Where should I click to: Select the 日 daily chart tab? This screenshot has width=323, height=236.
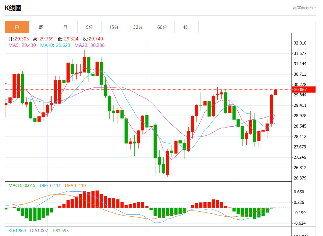pos(17,27)
